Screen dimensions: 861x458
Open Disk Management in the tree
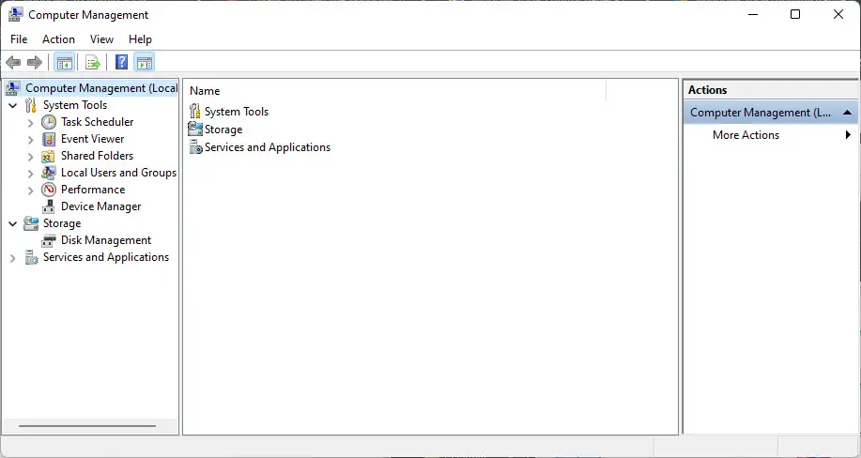[106, 240]
